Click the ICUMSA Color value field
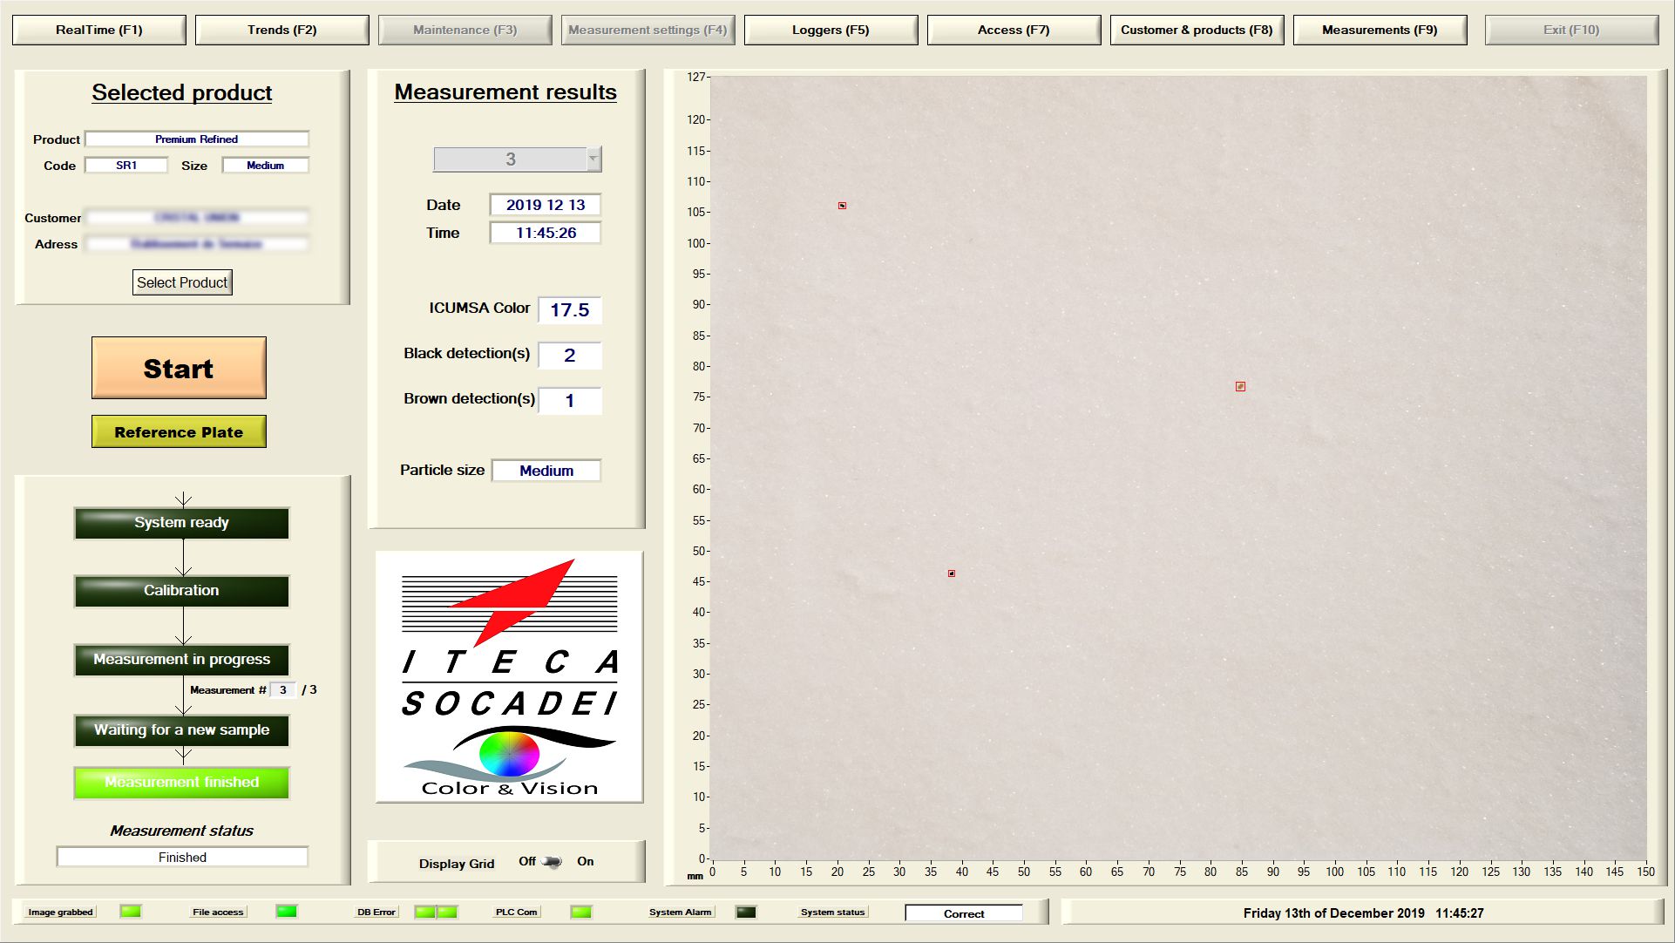Screen dimensions: 1675x943 (569, 310)
